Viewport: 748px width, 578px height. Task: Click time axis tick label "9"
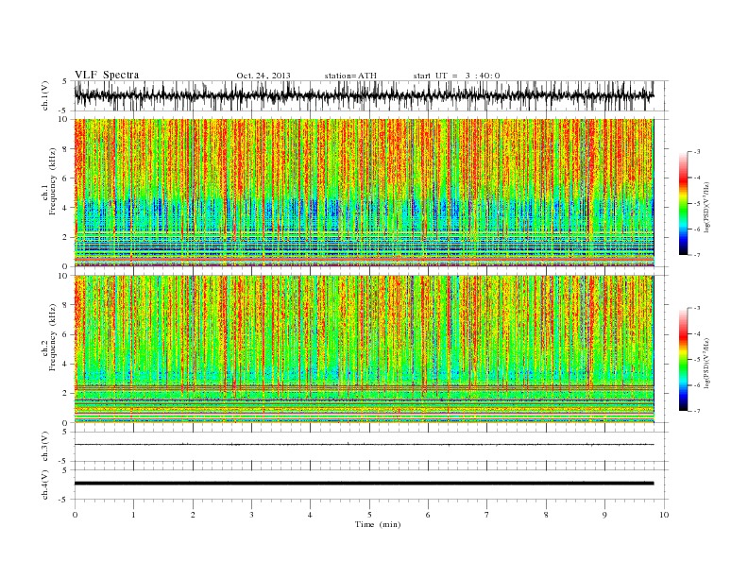[604, 515]
